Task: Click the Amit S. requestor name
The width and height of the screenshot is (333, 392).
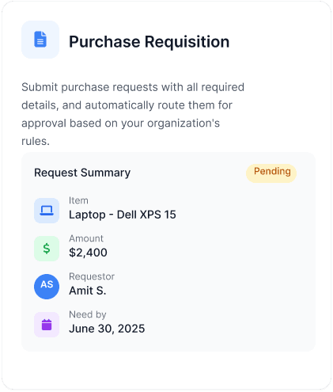Action: (x=88, y=291)
